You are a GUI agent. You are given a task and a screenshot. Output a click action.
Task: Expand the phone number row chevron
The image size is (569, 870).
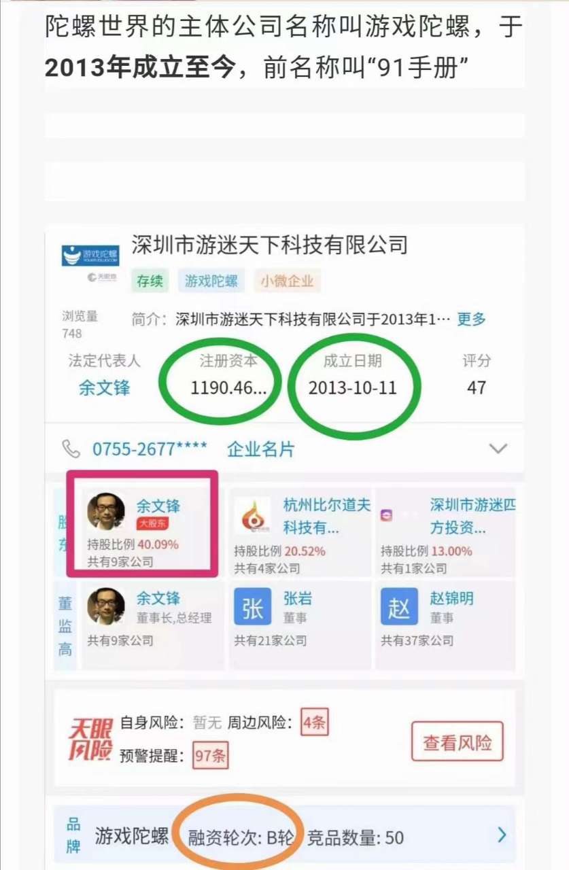coord(498,449)
